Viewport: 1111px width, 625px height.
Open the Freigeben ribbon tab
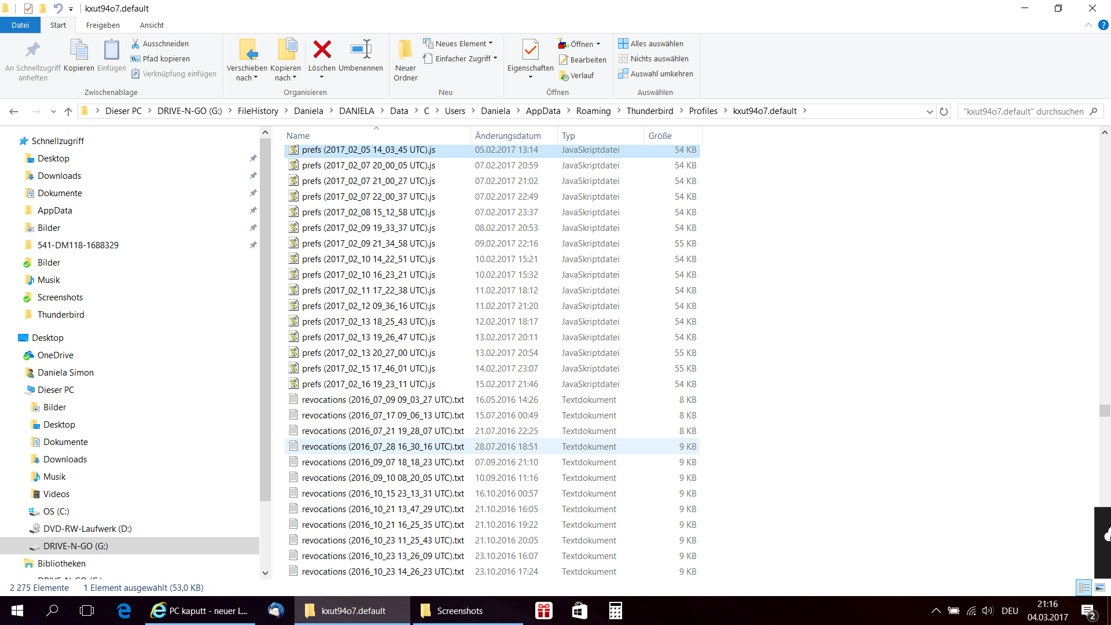coord(102,25)
